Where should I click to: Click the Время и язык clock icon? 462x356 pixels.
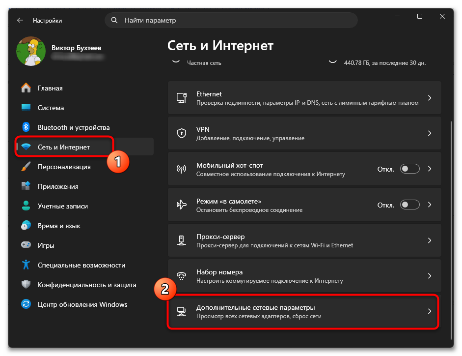pos(26,226)
